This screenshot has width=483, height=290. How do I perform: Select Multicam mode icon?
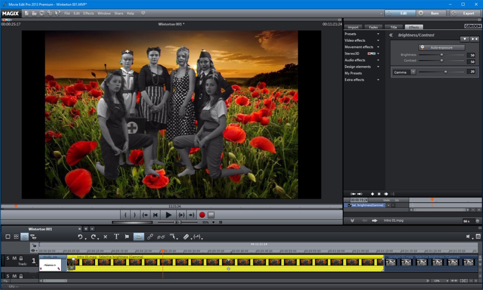(33, 237)
